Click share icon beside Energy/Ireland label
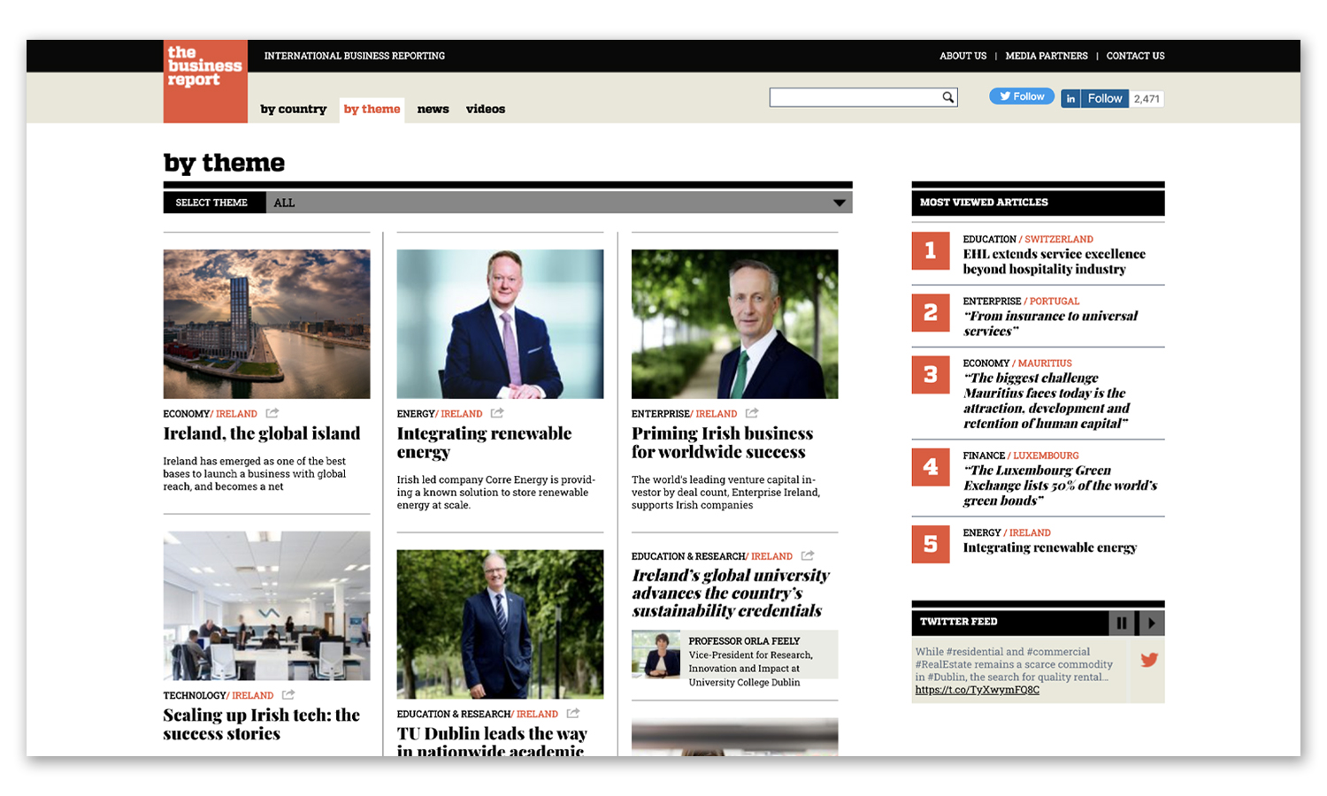This screenshot has width=1327, height=796. [x=497, y=413]
